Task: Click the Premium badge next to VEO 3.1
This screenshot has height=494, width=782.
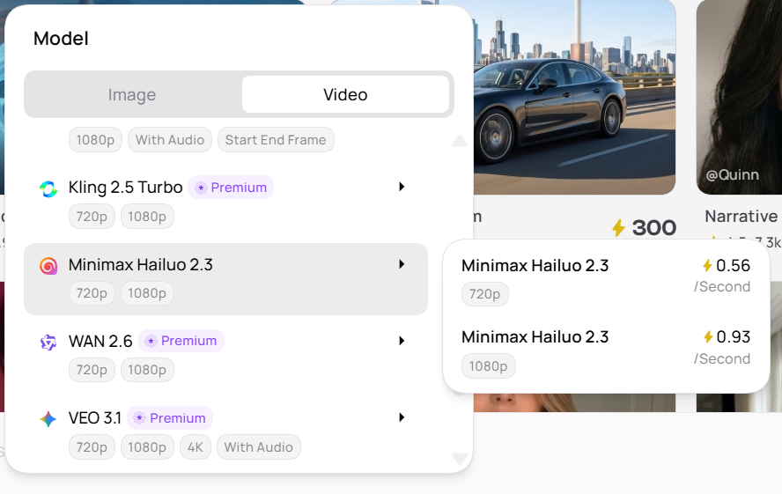Action: coord(170,417)
